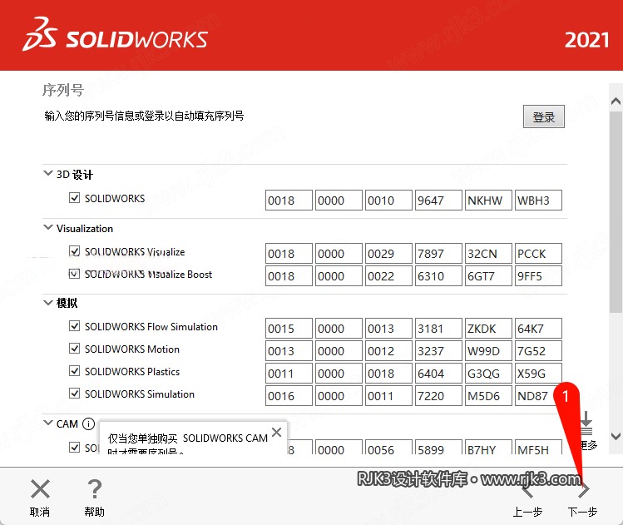Click SOLIDWORKS serial field WBH3
623x525 pixels.
click(538, 200)
